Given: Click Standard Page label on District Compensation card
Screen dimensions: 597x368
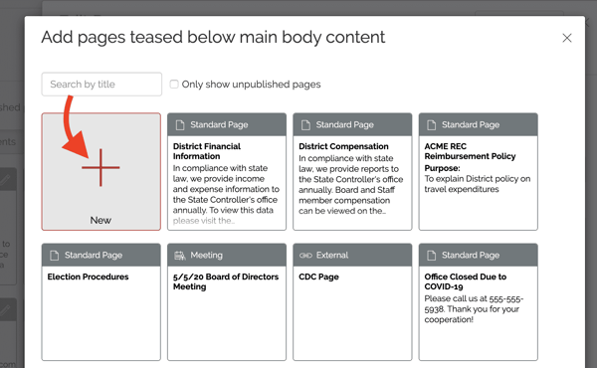Looking at the screenshot, I should pos(344,125).
